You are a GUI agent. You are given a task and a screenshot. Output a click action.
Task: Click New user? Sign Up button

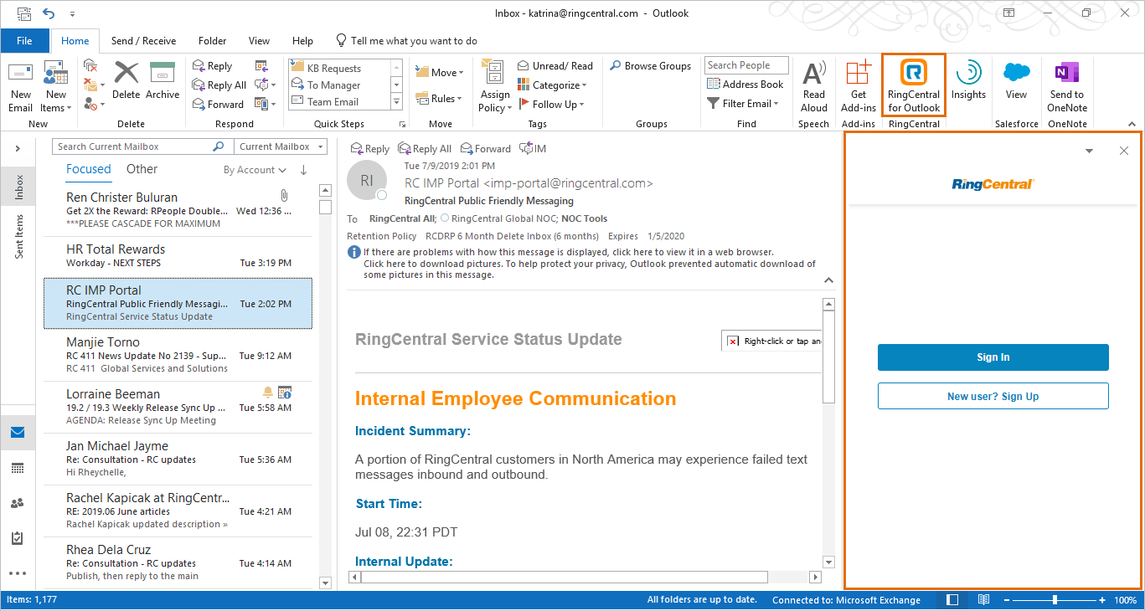(x=993, y=397)
